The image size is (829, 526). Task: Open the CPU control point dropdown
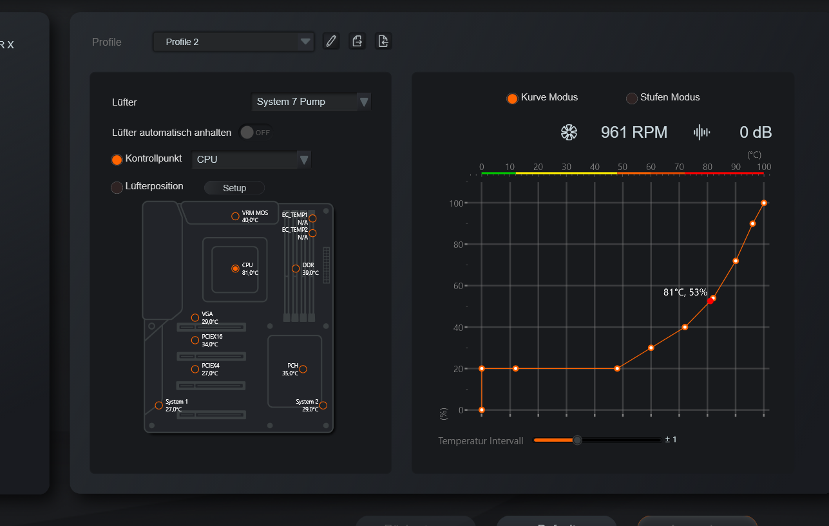(251, 159)
